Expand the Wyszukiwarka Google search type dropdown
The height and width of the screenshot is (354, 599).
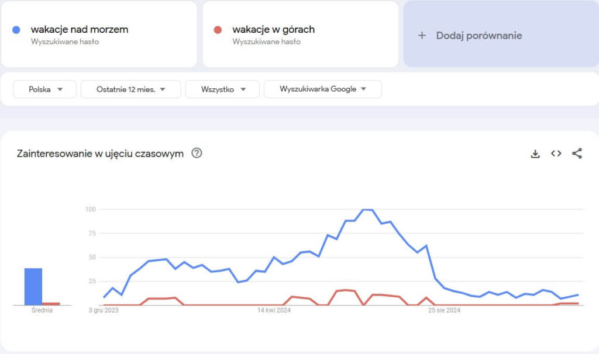(x=322, y=89)
